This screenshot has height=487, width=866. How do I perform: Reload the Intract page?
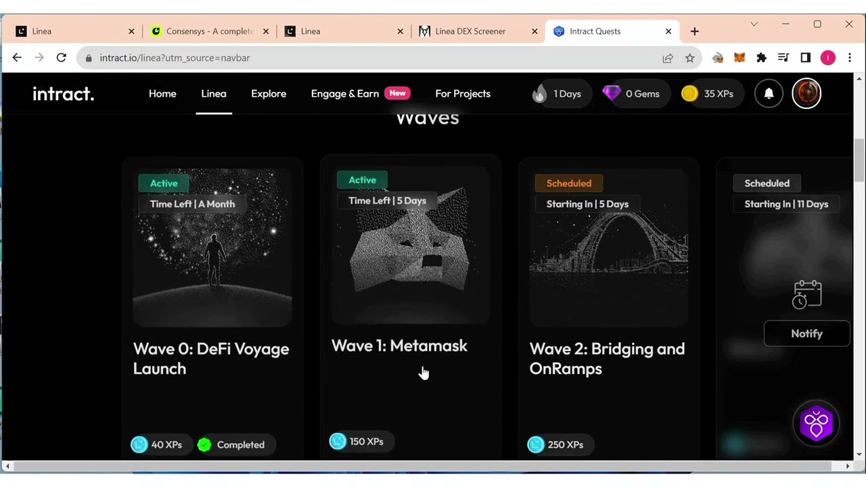point(61,58)
